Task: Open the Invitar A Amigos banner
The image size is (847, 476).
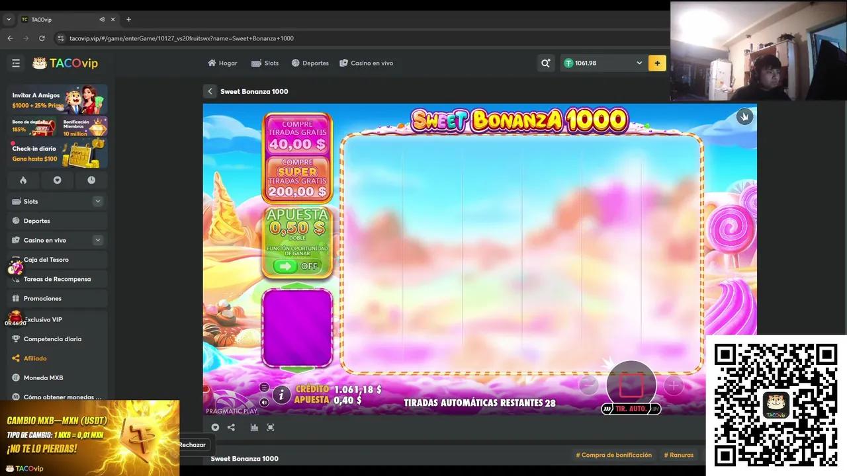Action: click(58, 100)
